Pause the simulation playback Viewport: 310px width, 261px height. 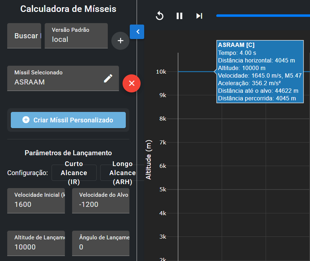[x=180, y=16]
